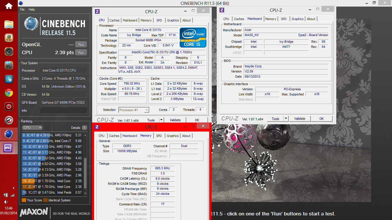
Task: Launch File Explorer from the sidebar
Action: pyautogui.click(x=9, y=24)
